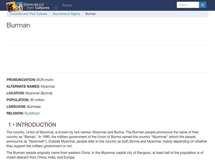The width and height of the screenshot is (215, 161).
Task: Open the Forum menu
Action: [x=67, y=5]
